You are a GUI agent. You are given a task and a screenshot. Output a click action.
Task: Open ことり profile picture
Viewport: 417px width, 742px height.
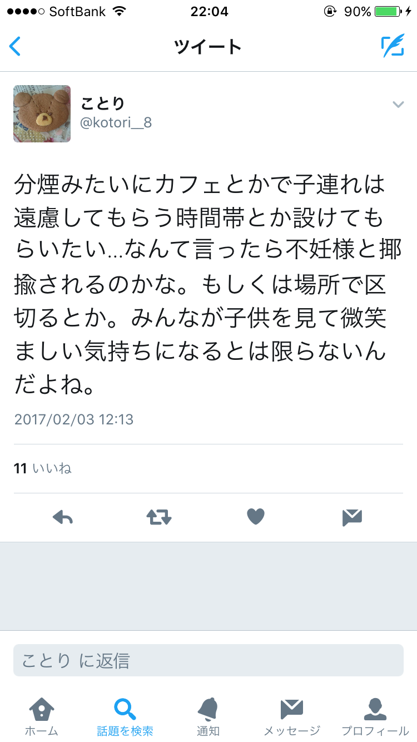(42, 113)
